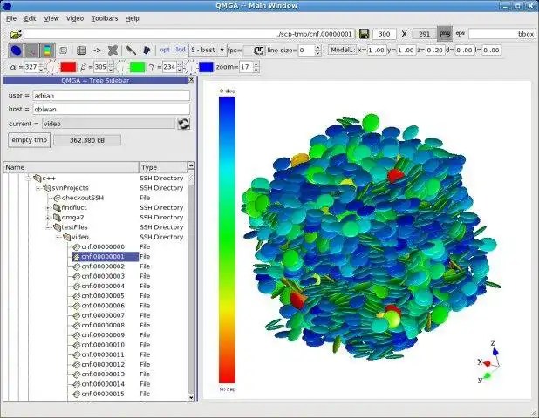This screenshot has width=539, height=418.
Task: Click the user input field containing adrian
Action: [x=111, y=96]
